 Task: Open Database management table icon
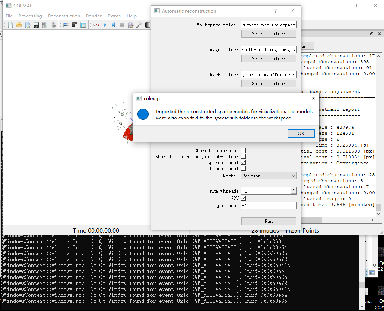83,25
